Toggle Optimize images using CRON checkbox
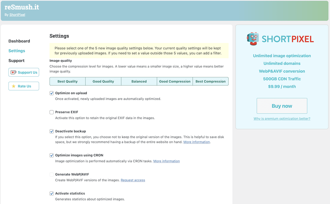This screenshot has height=204, width=330. 52,156
